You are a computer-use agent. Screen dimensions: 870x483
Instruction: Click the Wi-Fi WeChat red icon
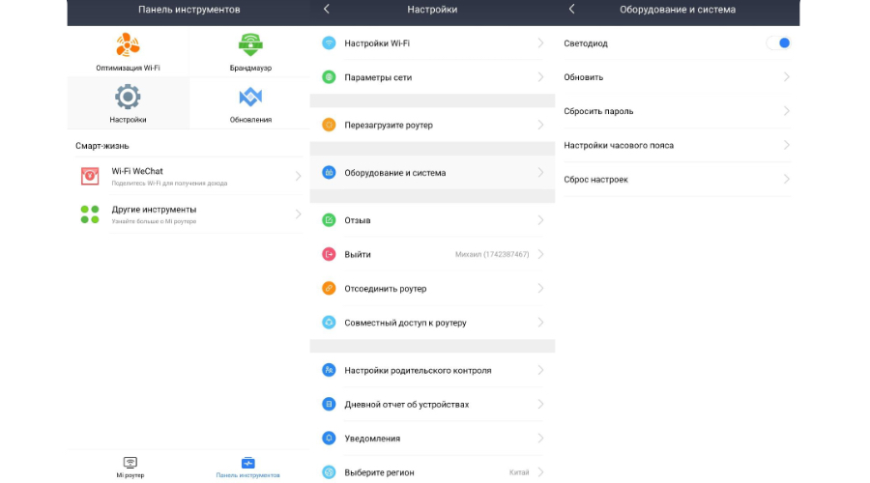tap(90, 176)
